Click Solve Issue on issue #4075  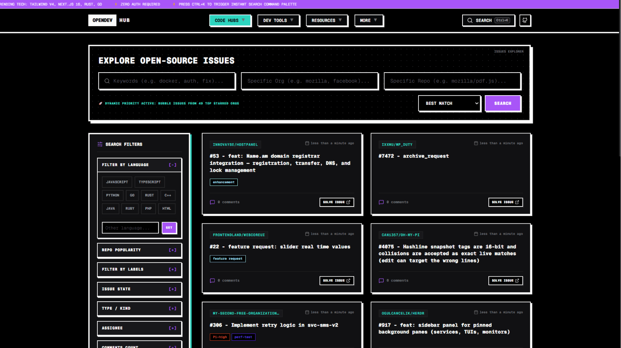tap(505, 281)
